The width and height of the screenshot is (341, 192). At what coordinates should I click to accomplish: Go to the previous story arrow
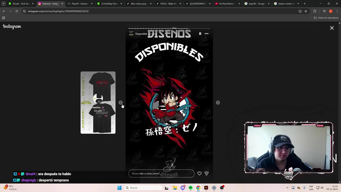120,103
